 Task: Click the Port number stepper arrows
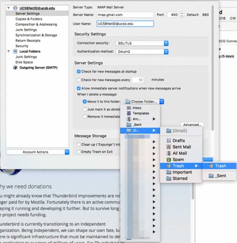(182, 15)
